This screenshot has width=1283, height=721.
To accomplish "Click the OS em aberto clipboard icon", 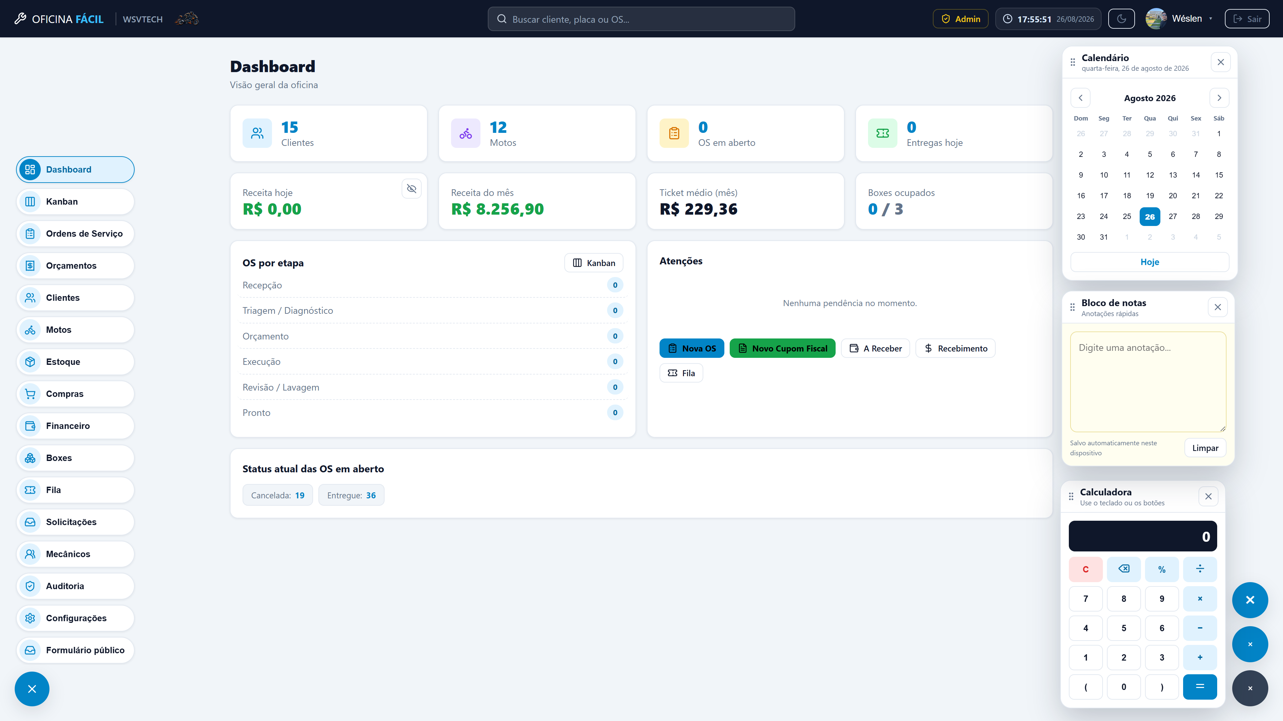I will point(674,134).
